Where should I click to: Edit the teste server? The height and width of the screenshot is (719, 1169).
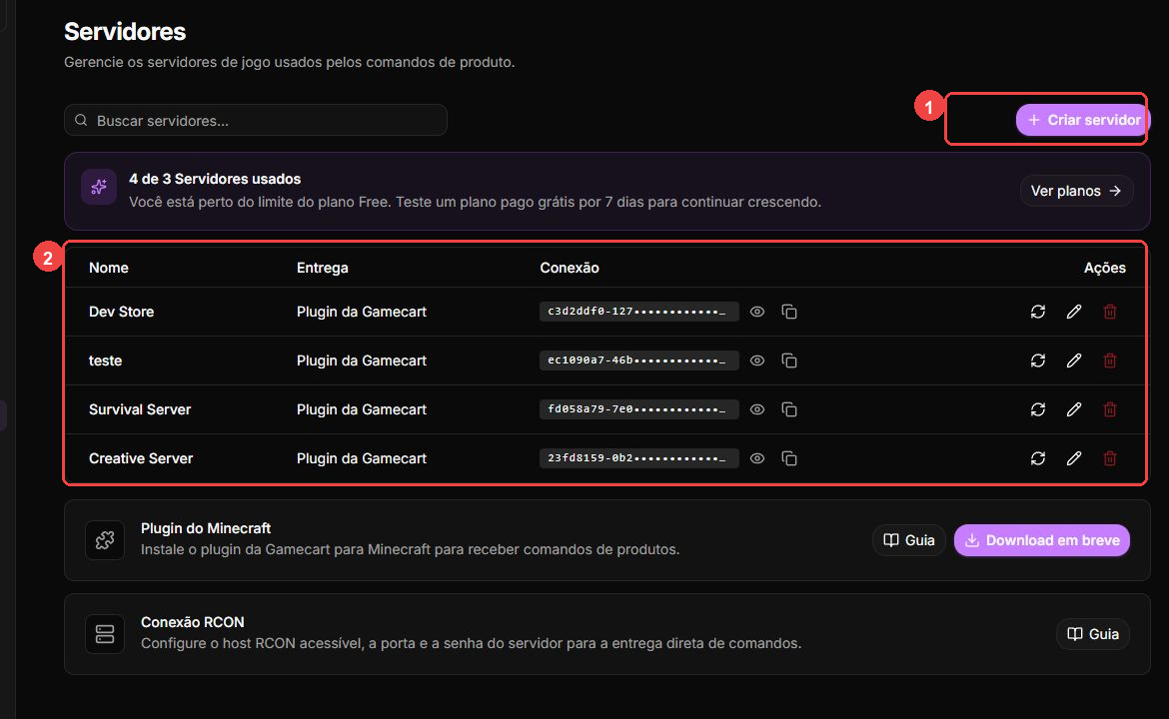[x=1073, y=360]
